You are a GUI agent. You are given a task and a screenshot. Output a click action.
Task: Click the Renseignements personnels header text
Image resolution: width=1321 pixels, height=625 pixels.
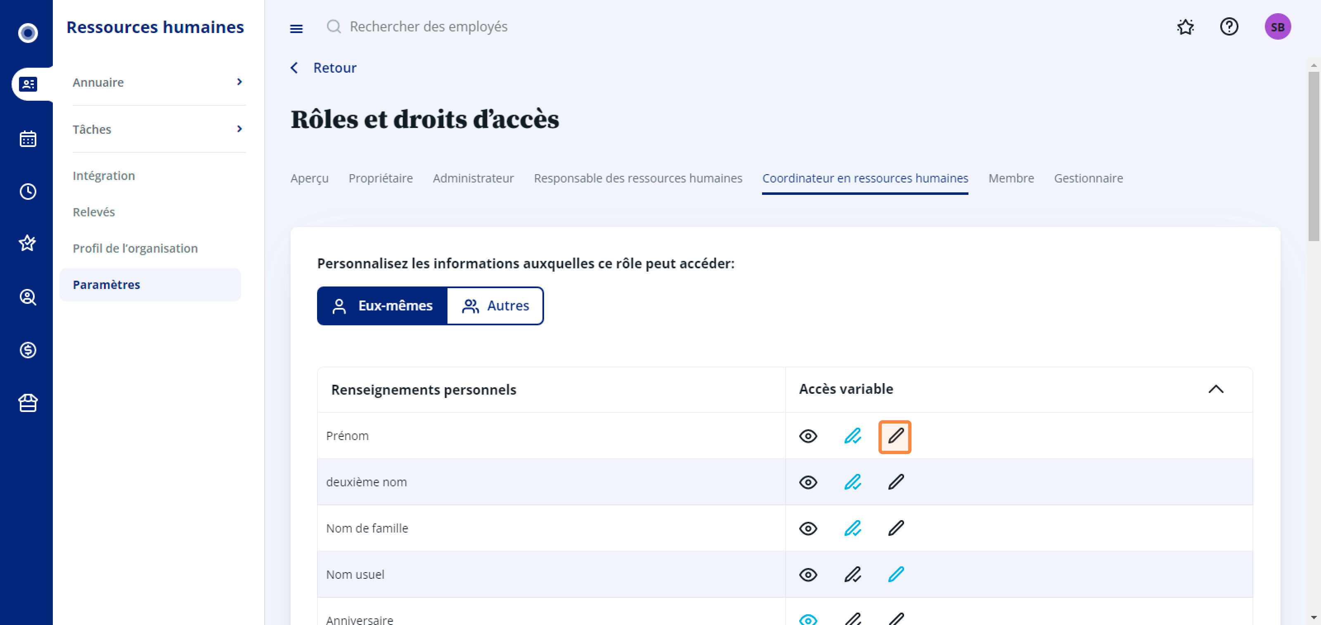coord(424,390)
